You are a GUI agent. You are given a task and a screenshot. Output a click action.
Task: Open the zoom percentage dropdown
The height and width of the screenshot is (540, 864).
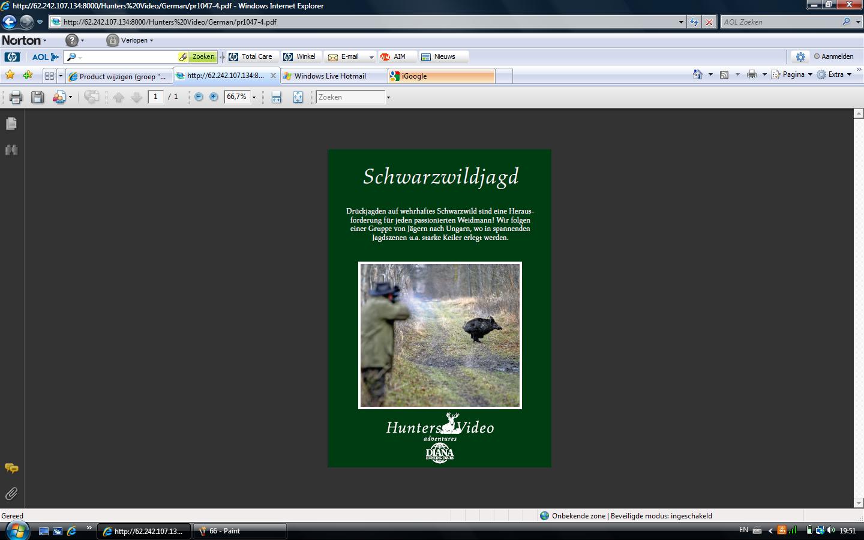[x=254, y=97]
